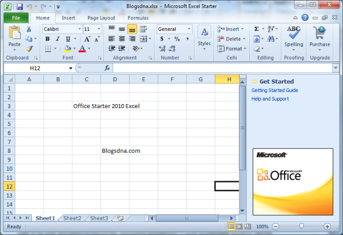Open the Getting Started Guide link
The image size is (343, 235).
[275, 90]
